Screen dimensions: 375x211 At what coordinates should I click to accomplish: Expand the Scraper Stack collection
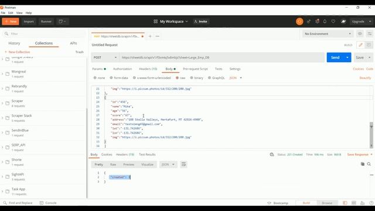[2, 118]
